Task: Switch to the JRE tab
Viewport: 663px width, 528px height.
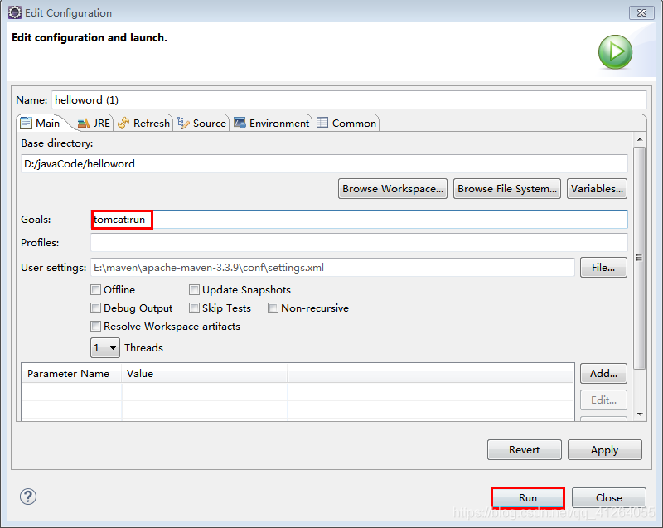Action: [94, 123]
